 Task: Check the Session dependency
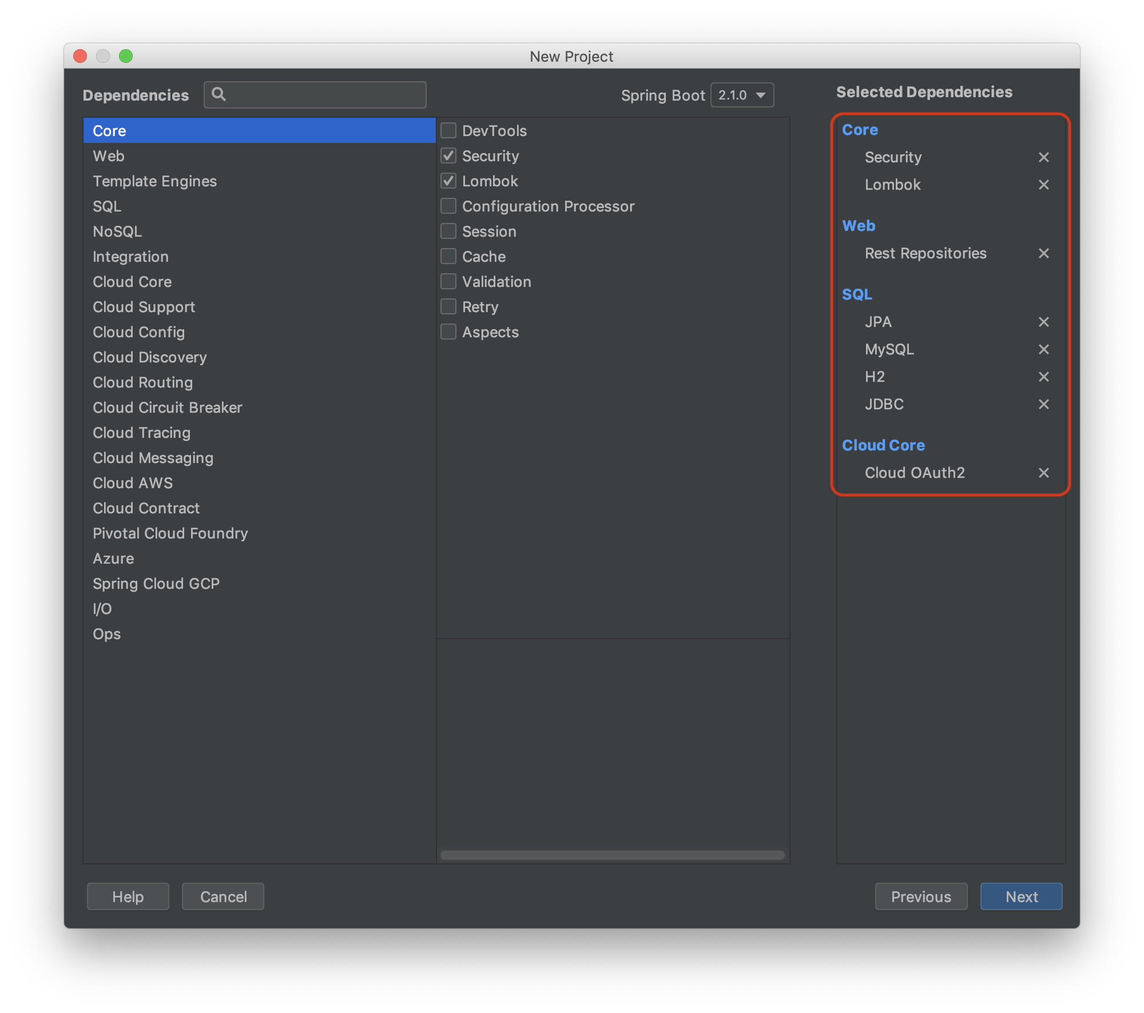[x=448, y=232]
